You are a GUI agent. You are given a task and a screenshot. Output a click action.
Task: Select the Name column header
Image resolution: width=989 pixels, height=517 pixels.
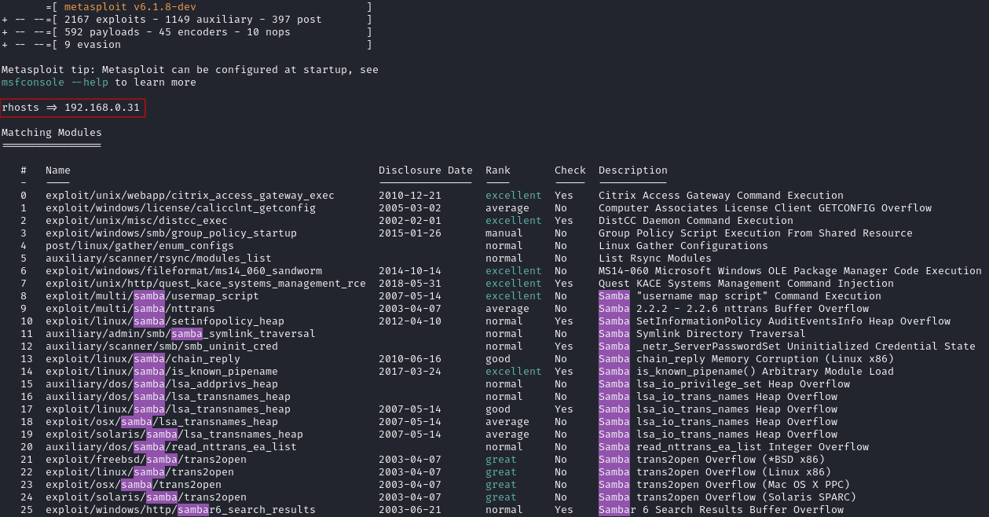(x=57, y=170)
